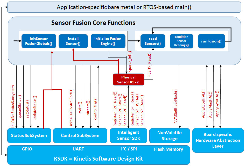Click the installSensor() function block

73,41
